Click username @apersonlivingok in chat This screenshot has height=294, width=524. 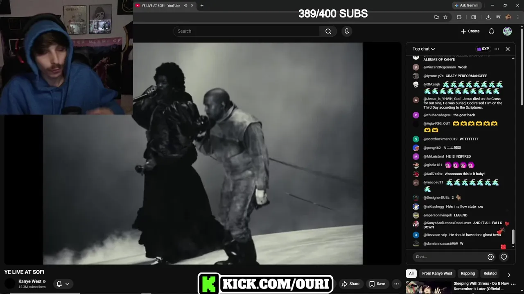438,215
